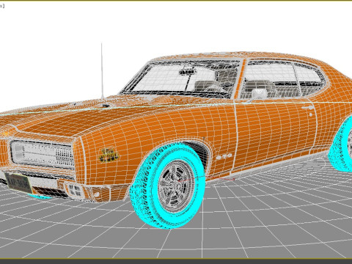Click the orange roof panel
352x264 pixels.
240,56
